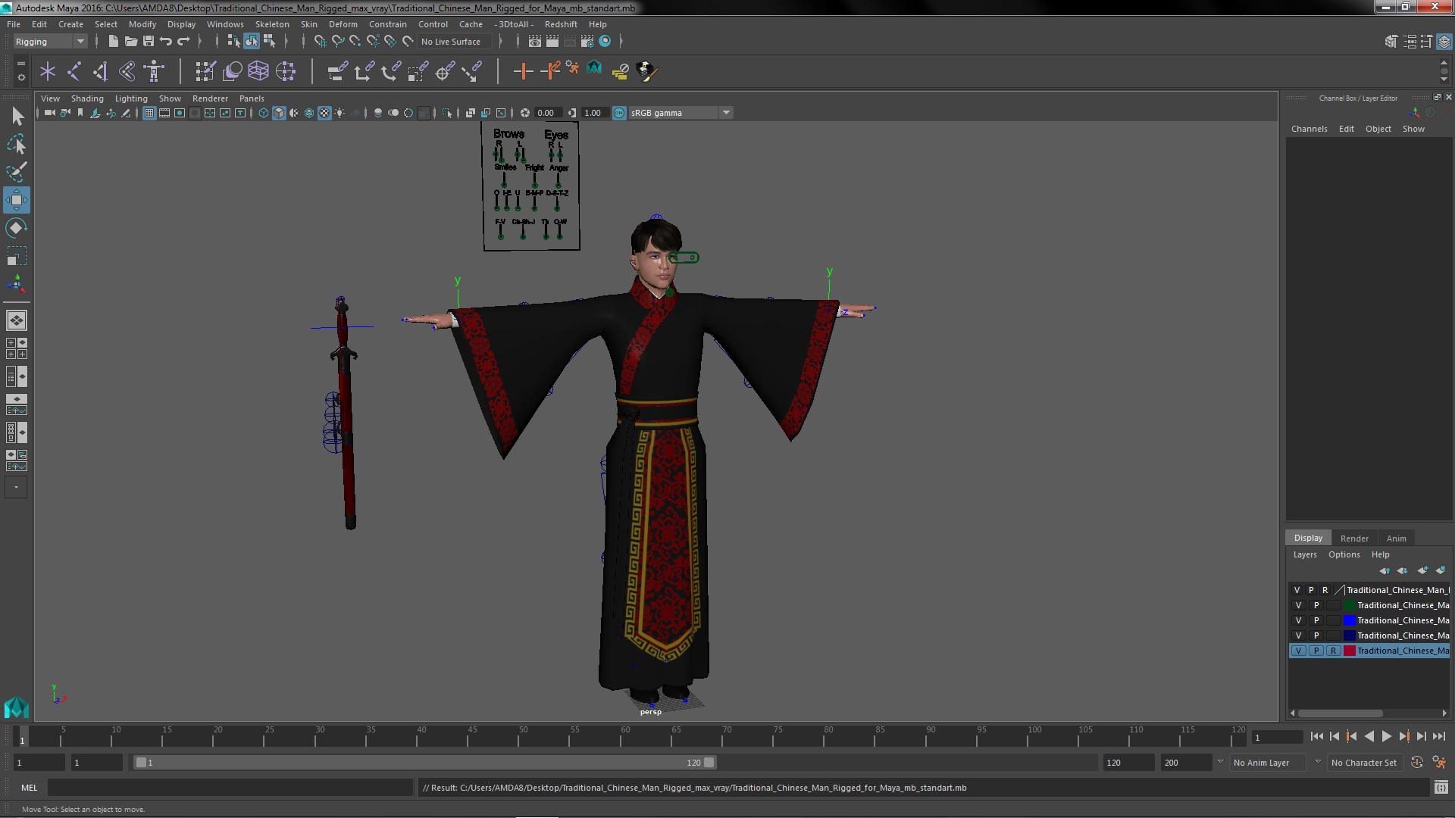Click the create empty layer icon
The image size is (1455, 818).
pos(1422,570)
